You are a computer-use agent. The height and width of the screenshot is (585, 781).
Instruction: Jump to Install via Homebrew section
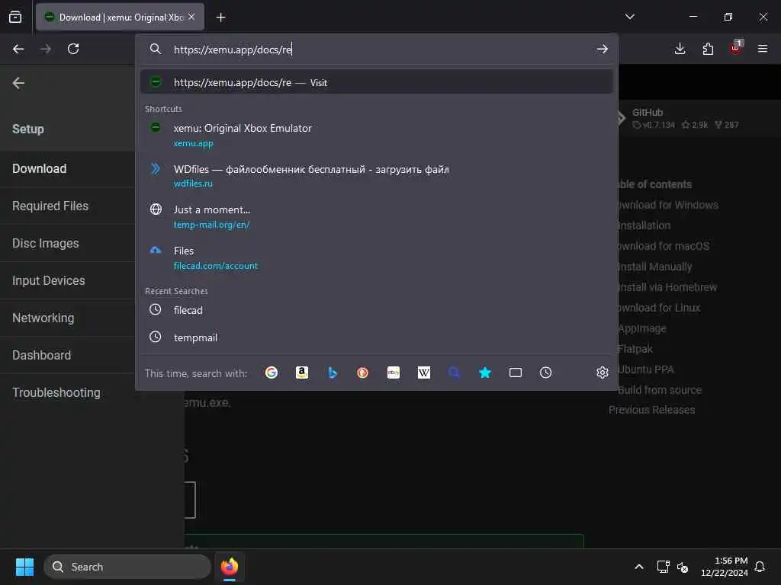(667, 287)
